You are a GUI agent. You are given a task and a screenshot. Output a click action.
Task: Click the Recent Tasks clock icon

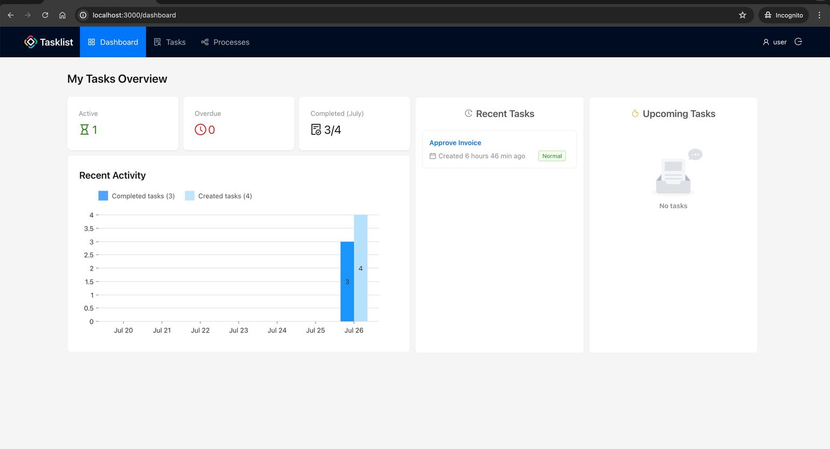(x=468, y=113)
